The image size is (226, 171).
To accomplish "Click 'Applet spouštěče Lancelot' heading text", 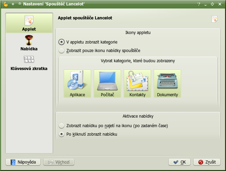I will click(85, 18).
